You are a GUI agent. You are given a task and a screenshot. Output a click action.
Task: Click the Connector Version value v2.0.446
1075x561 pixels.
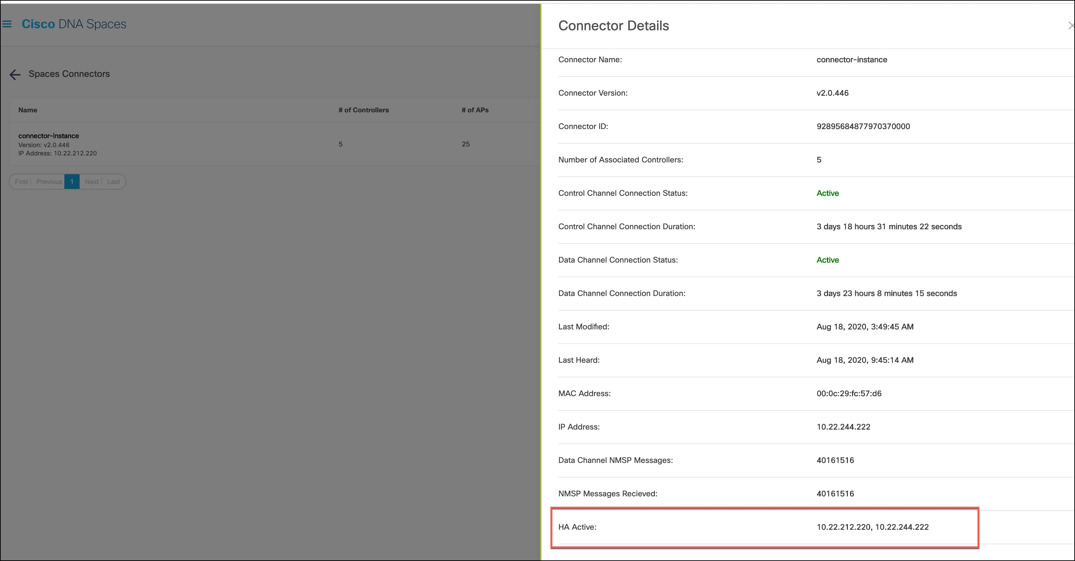(833, 93)
